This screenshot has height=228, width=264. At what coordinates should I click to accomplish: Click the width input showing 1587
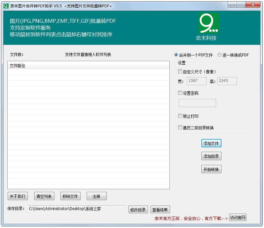click(x=196, y=81)
